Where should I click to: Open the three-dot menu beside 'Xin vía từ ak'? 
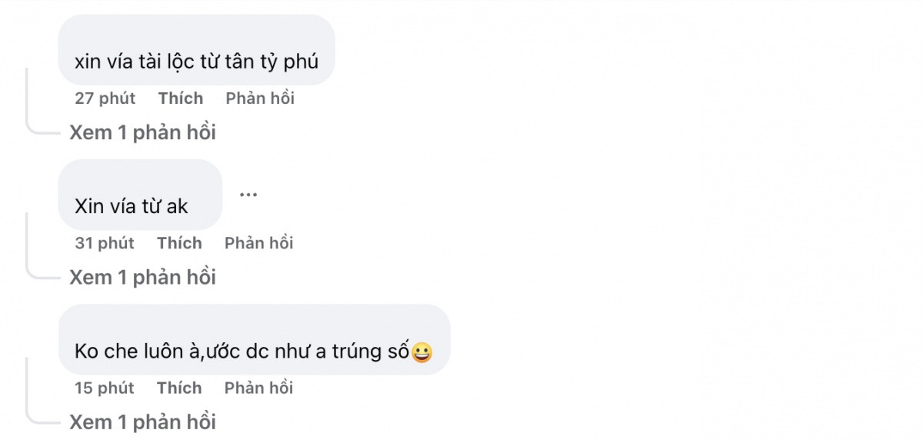point(248,195)
